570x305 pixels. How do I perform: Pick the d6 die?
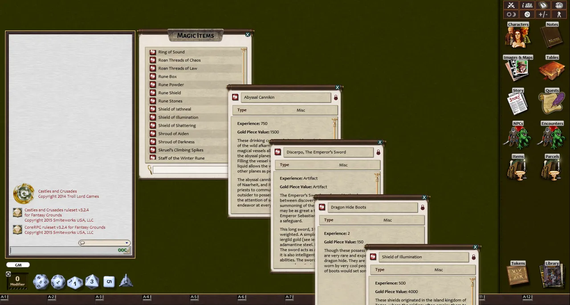tap(109, 282)
